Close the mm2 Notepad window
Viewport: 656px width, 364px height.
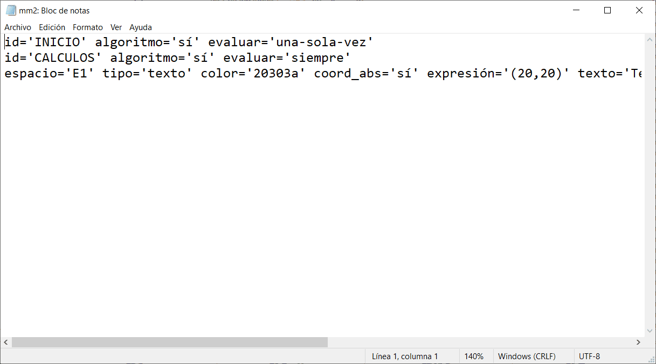(x=639, y=10)
